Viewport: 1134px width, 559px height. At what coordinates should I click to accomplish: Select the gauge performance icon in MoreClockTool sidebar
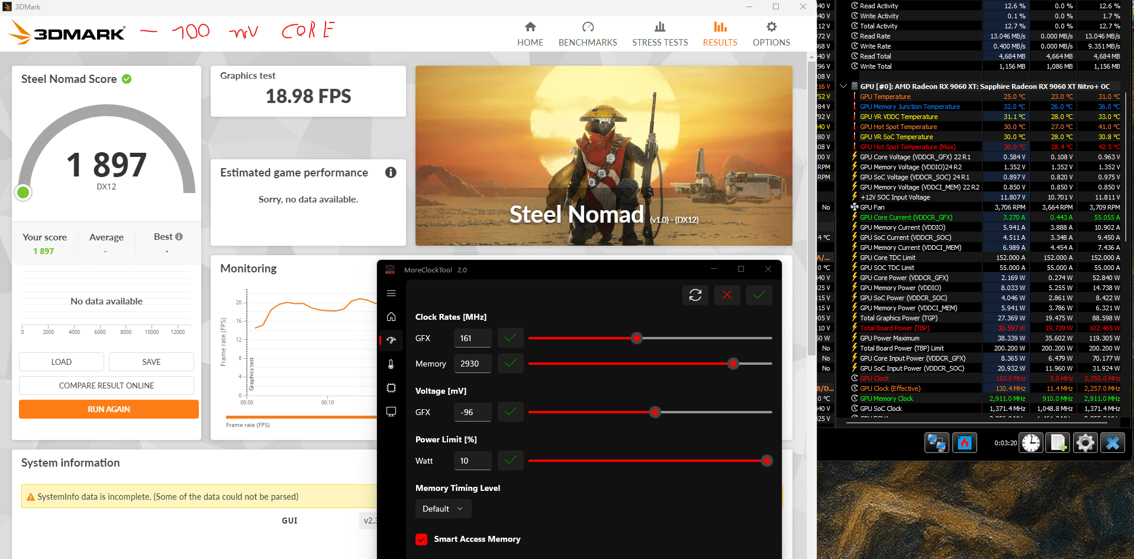391,340
